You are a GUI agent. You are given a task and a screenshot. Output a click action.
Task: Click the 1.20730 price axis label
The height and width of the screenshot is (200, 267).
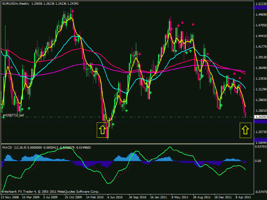[261, 132]
